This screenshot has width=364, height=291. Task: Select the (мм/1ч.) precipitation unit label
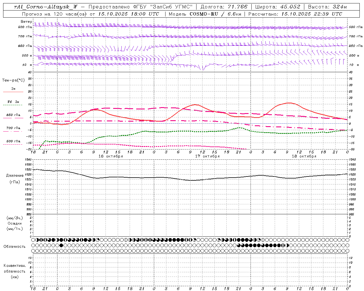pos(15,229)
